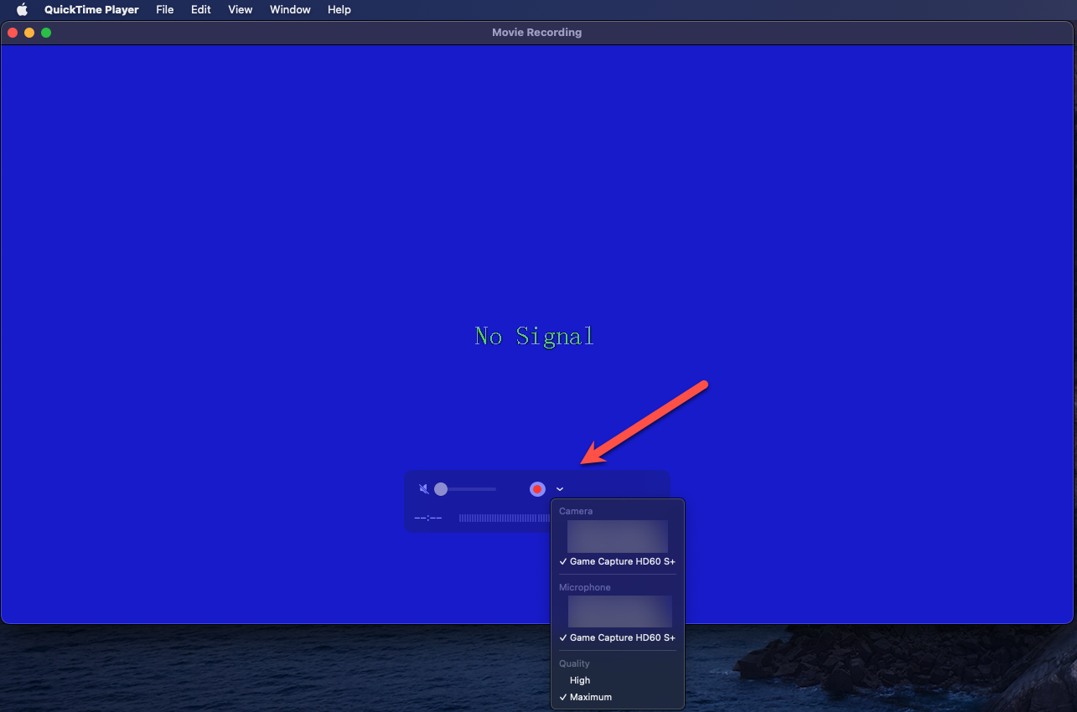Click the record button to start recording
Screen dimensions: 1077x712
537,488
